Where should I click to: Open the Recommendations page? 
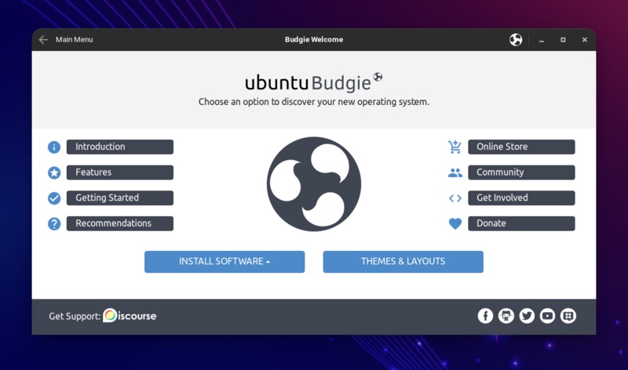pos(119,223)
